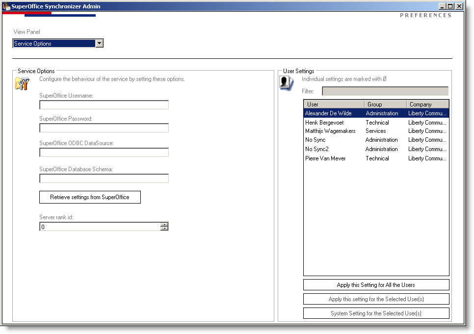Focus the SuperOffice ODBC DataSource field

104,153
